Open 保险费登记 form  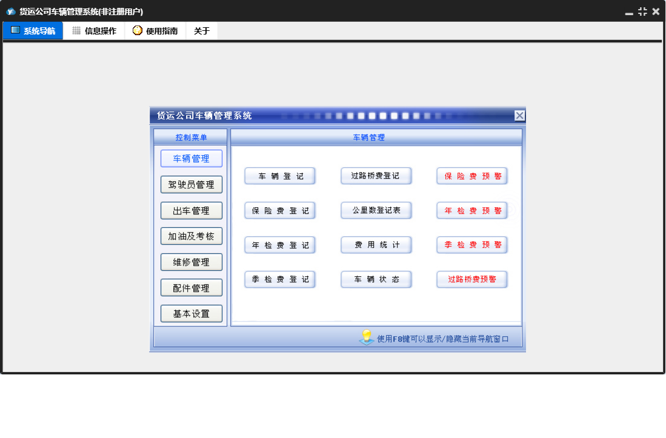280,210
